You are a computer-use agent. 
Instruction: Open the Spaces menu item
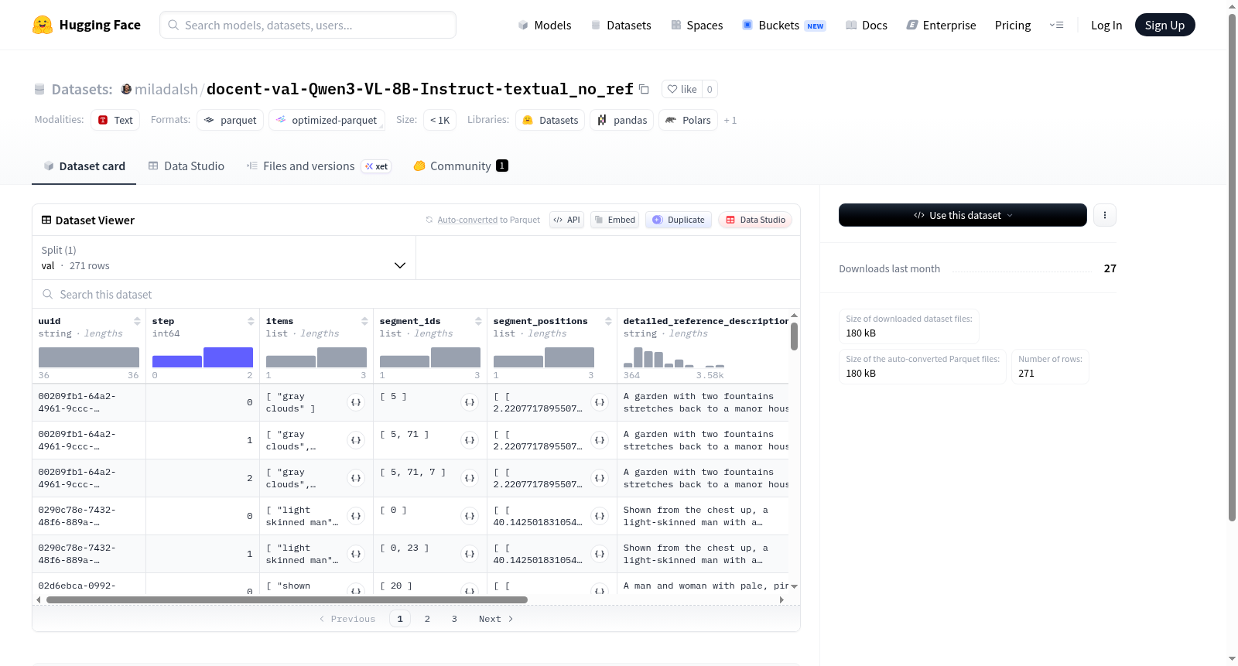tap(696, 25)
